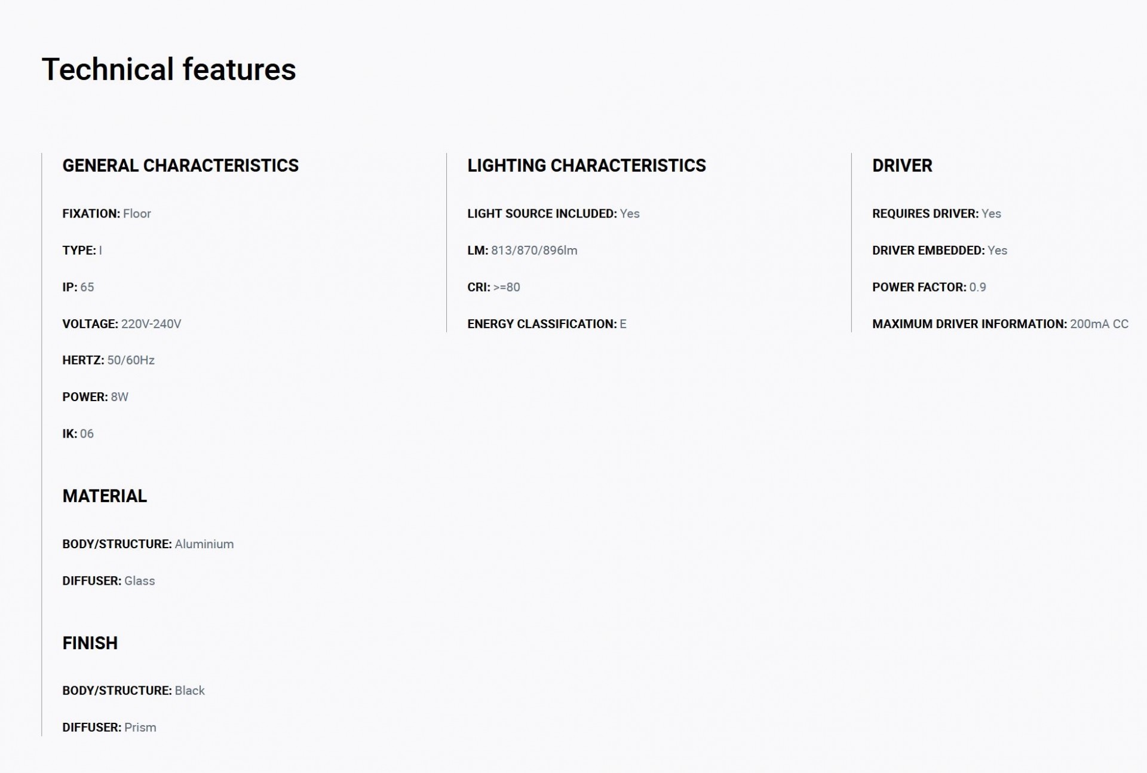This screenshot has width=1147, height=773.
Task: Click the LIGHTING CHARACTERISTICS heading
Action: 587,166
